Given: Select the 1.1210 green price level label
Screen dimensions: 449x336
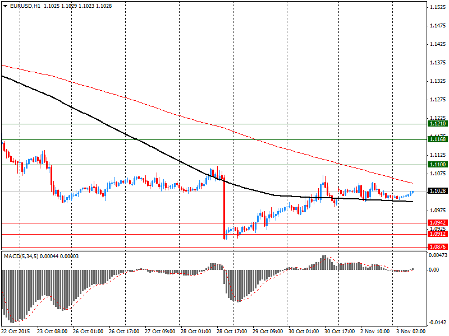Looking at the screenshot, I should tap(438, 124).
